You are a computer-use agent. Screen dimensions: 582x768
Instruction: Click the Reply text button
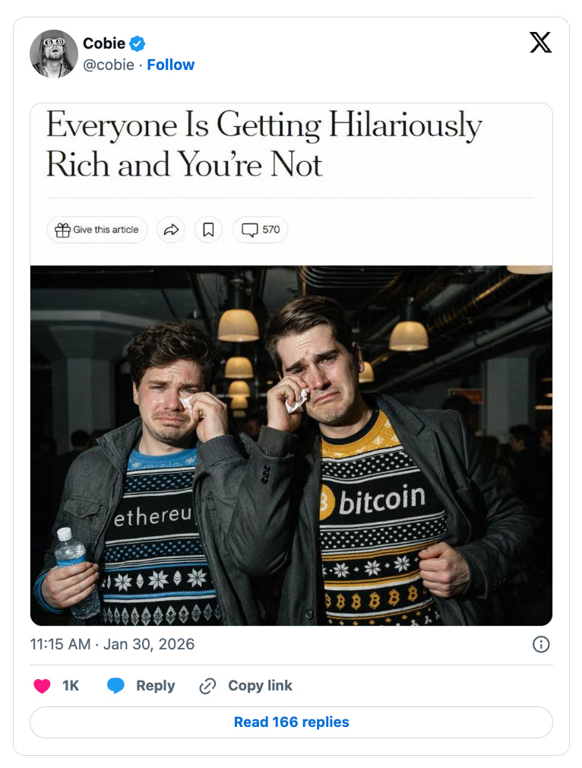coord(155,686)
